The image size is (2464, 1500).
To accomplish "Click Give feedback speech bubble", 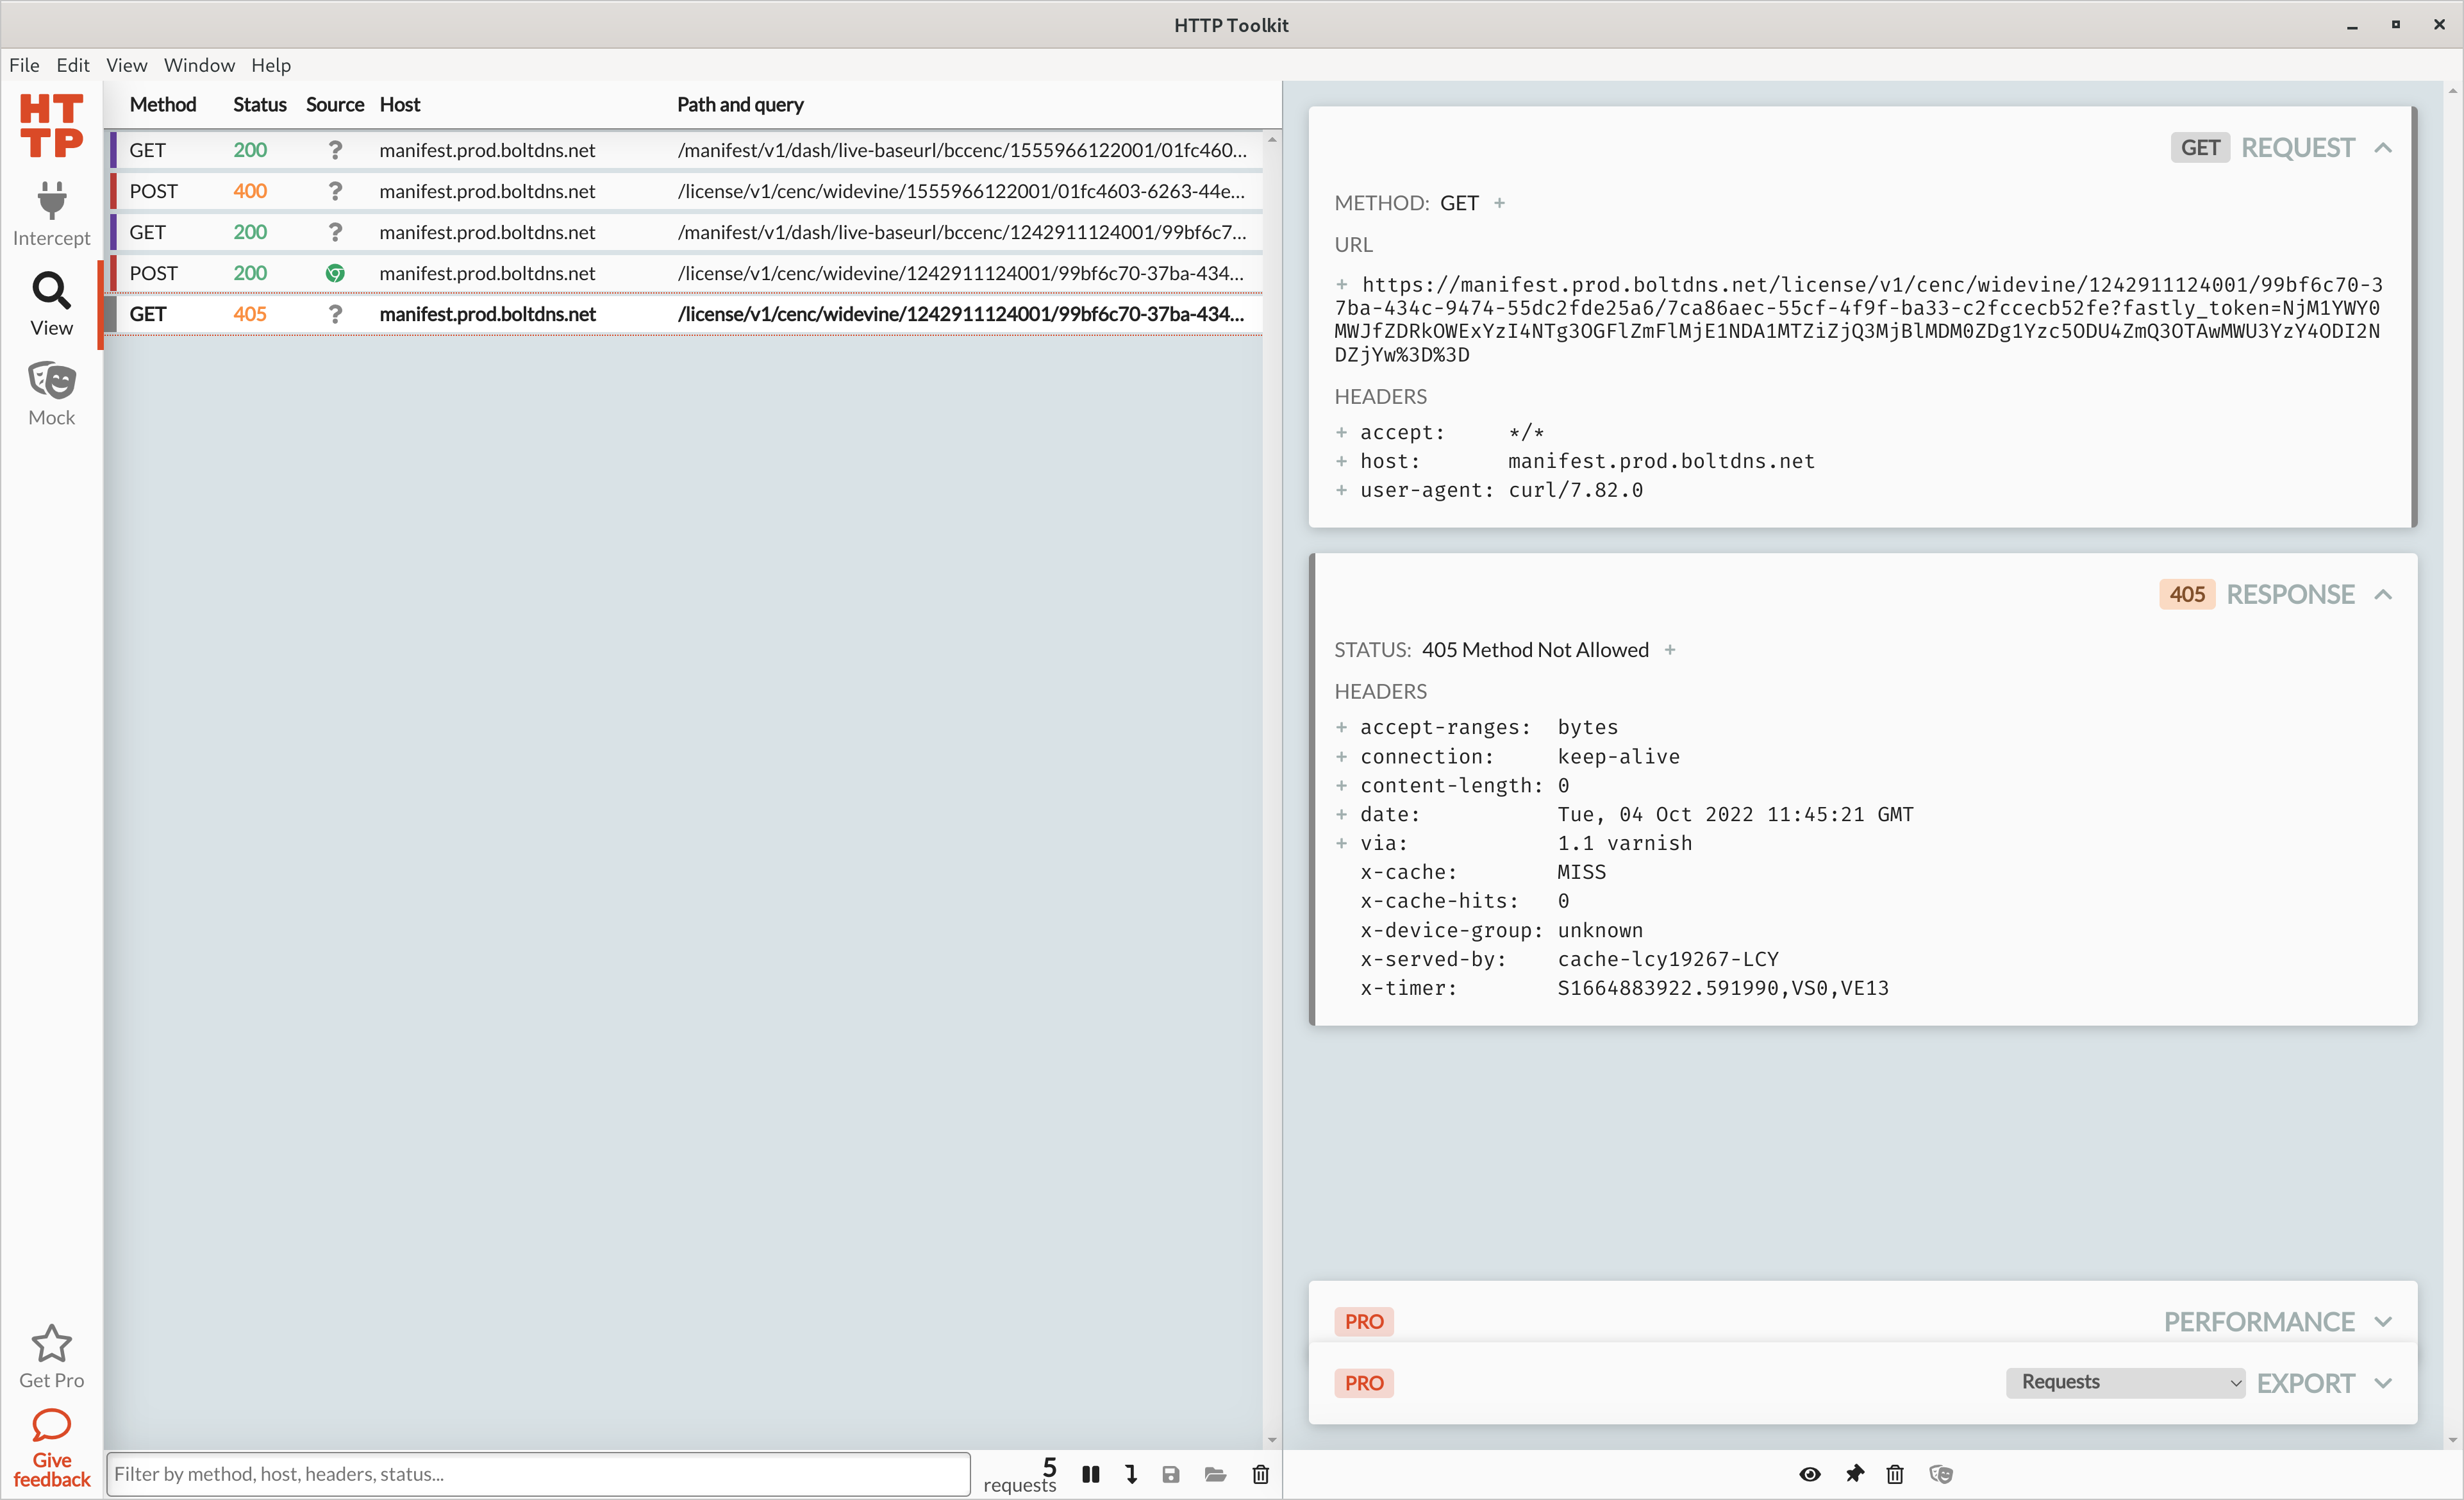I will tap(51, 1447).
